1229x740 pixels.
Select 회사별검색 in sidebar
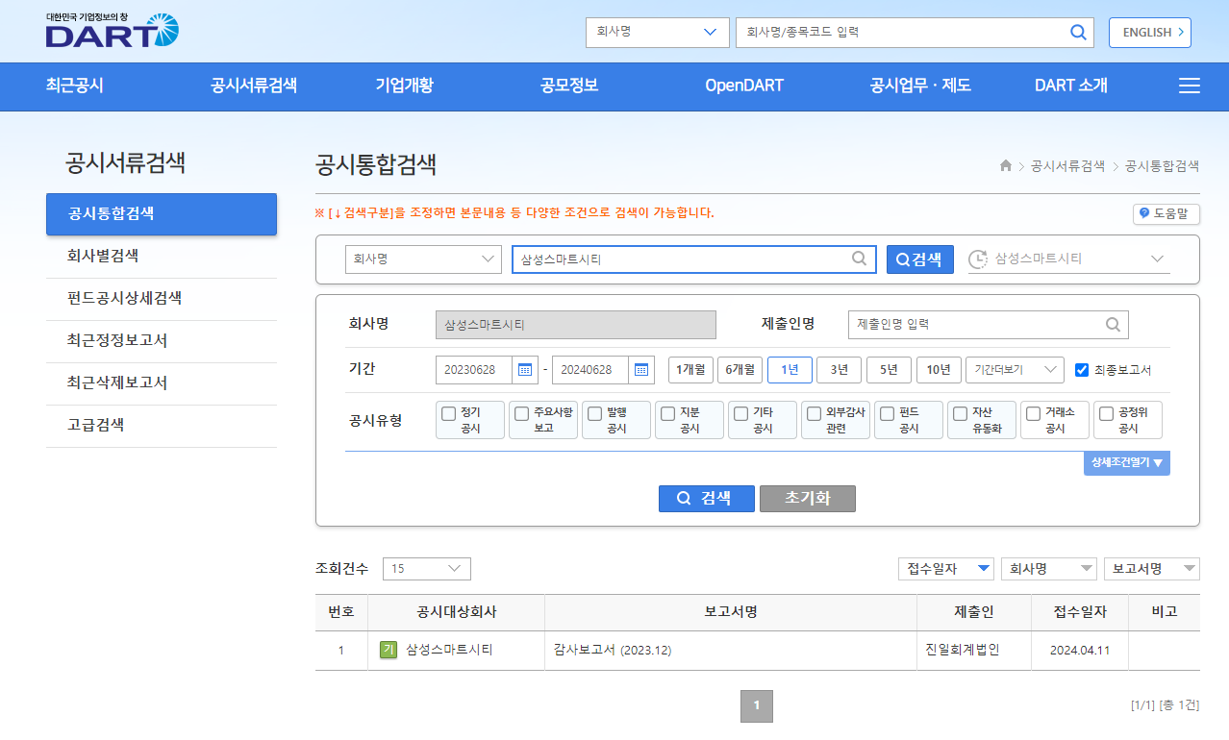coord(162,257)
